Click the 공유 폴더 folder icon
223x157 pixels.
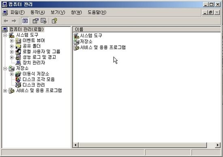coord(18,46)
